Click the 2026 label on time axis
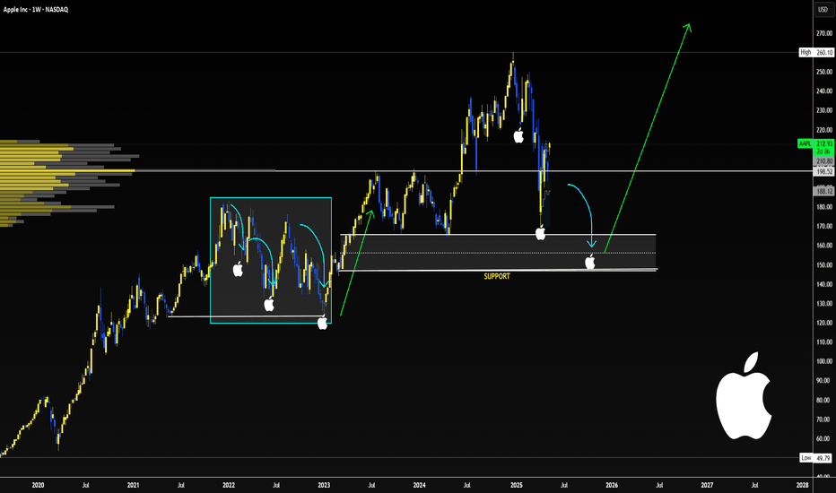 tap(612, 485)
